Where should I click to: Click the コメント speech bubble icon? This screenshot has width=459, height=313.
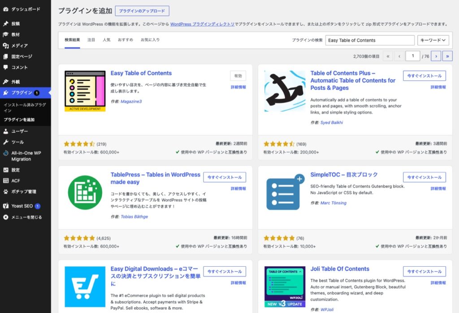5,67
